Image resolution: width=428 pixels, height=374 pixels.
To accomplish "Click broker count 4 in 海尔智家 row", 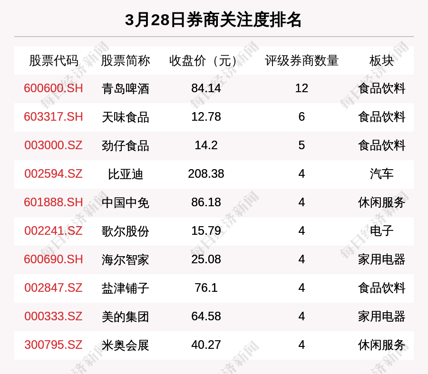I will coord(302,259).
